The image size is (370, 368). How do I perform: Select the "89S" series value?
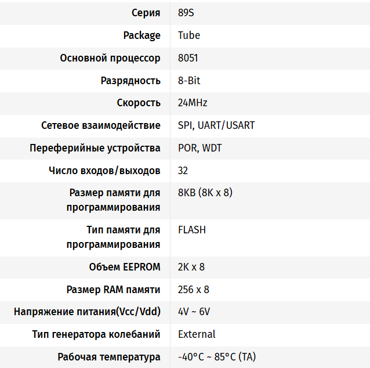coord(186,13)
